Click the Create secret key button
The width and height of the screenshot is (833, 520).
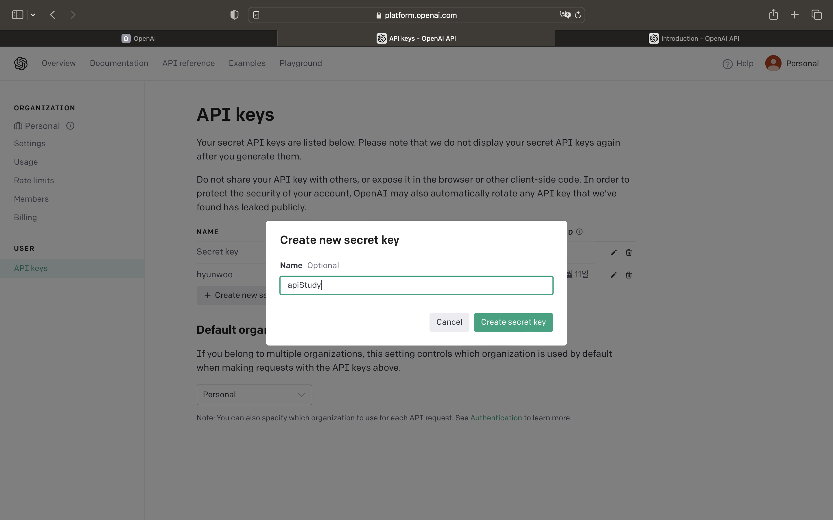(513, 322)
